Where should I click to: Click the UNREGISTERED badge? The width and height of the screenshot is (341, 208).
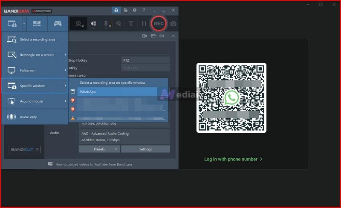42,11
